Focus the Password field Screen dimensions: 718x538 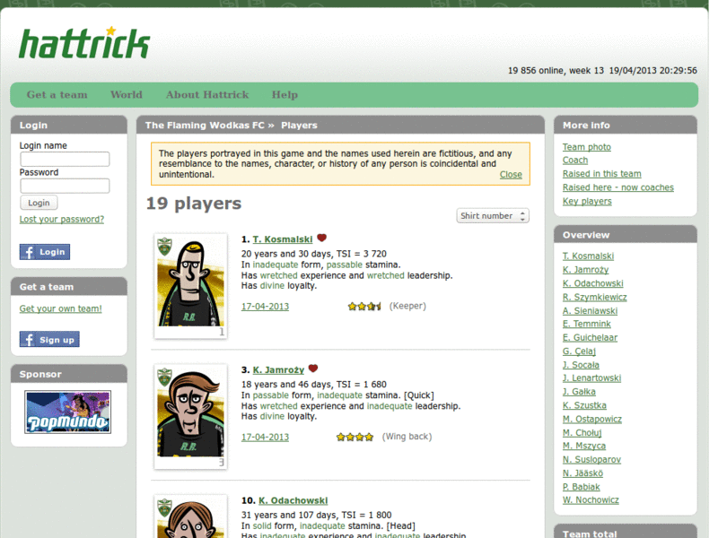65,186
